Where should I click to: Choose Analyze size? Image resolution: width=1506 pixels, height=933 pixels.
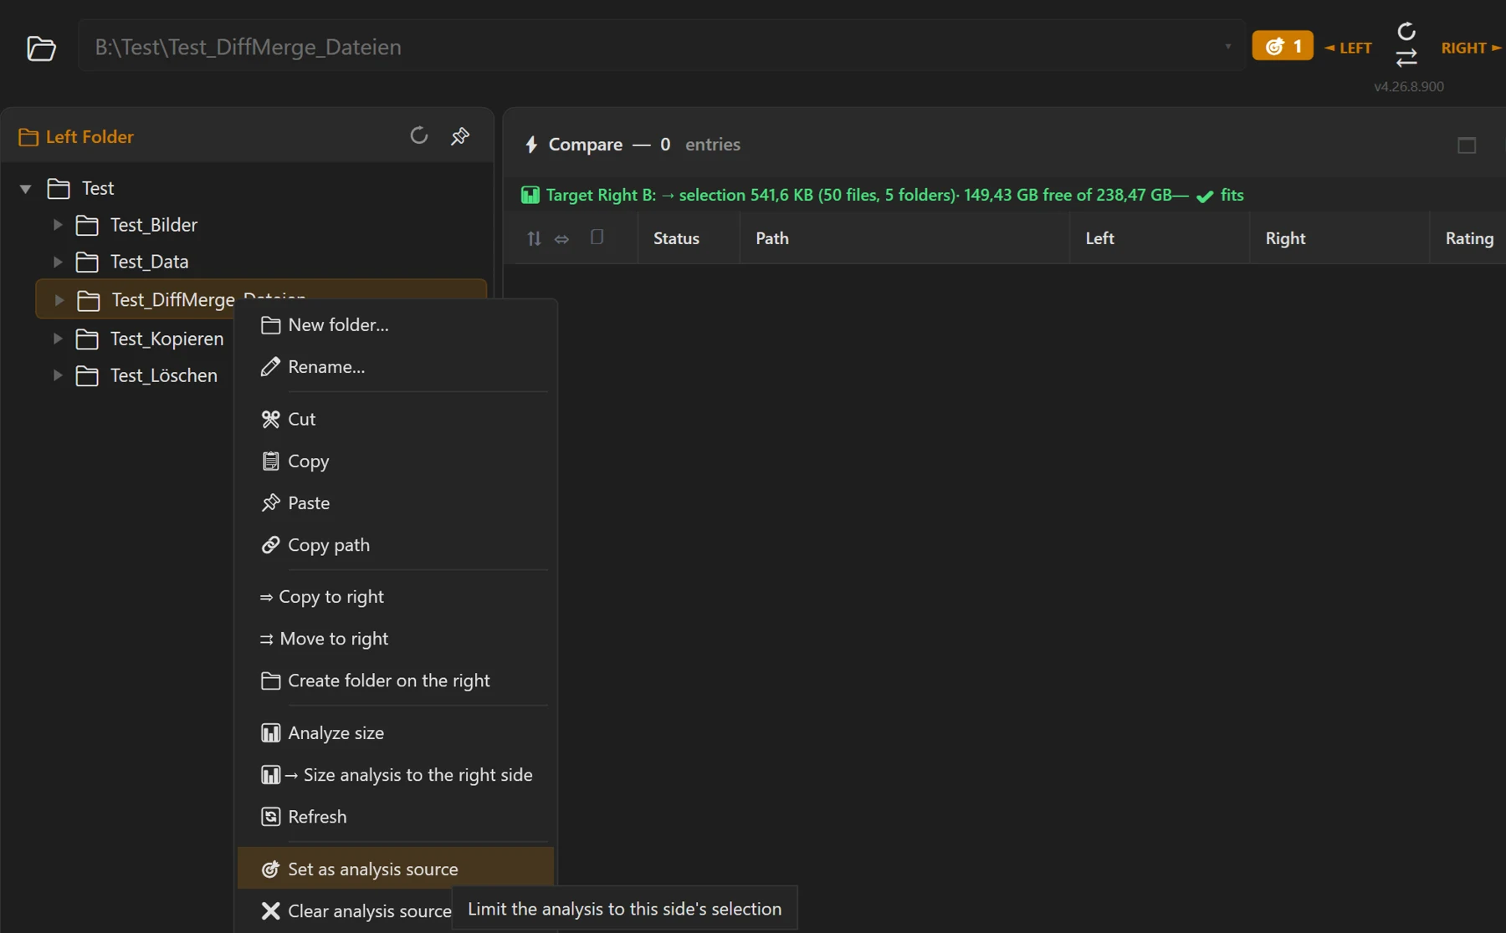[395, 733]
